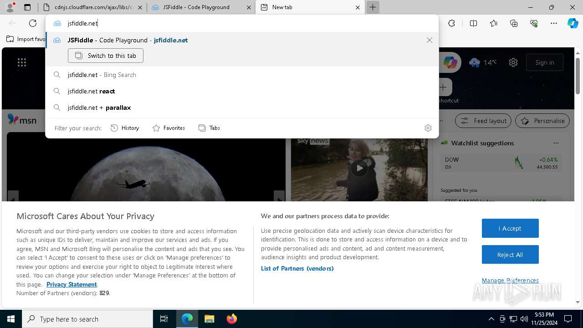Image resolution: width=583 pixels, height=328 pixels.
Task: Open the Copilot sidebar icon
Action: click(x=573, y=23)
